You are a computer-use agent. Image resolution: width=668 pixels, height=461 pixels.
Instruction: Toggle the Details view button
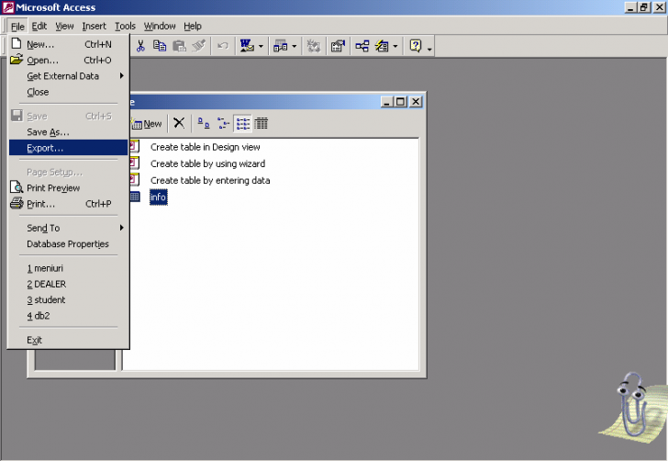click(x=262, y=123)
